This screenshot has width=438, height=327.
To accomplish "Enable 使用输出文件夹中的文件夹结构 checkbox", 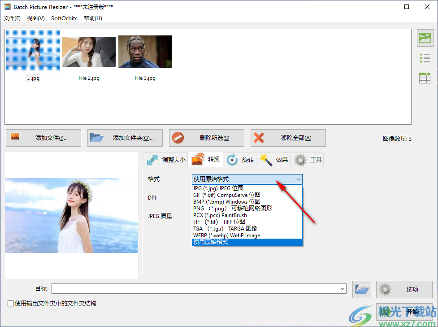I will point(9,304).
